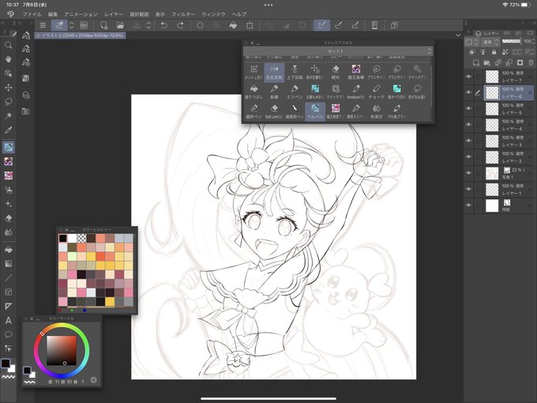Screen dimensions: 537x403
Task: Select 色混ぜ color blend in Quick Access
Action: coord(377,111)
